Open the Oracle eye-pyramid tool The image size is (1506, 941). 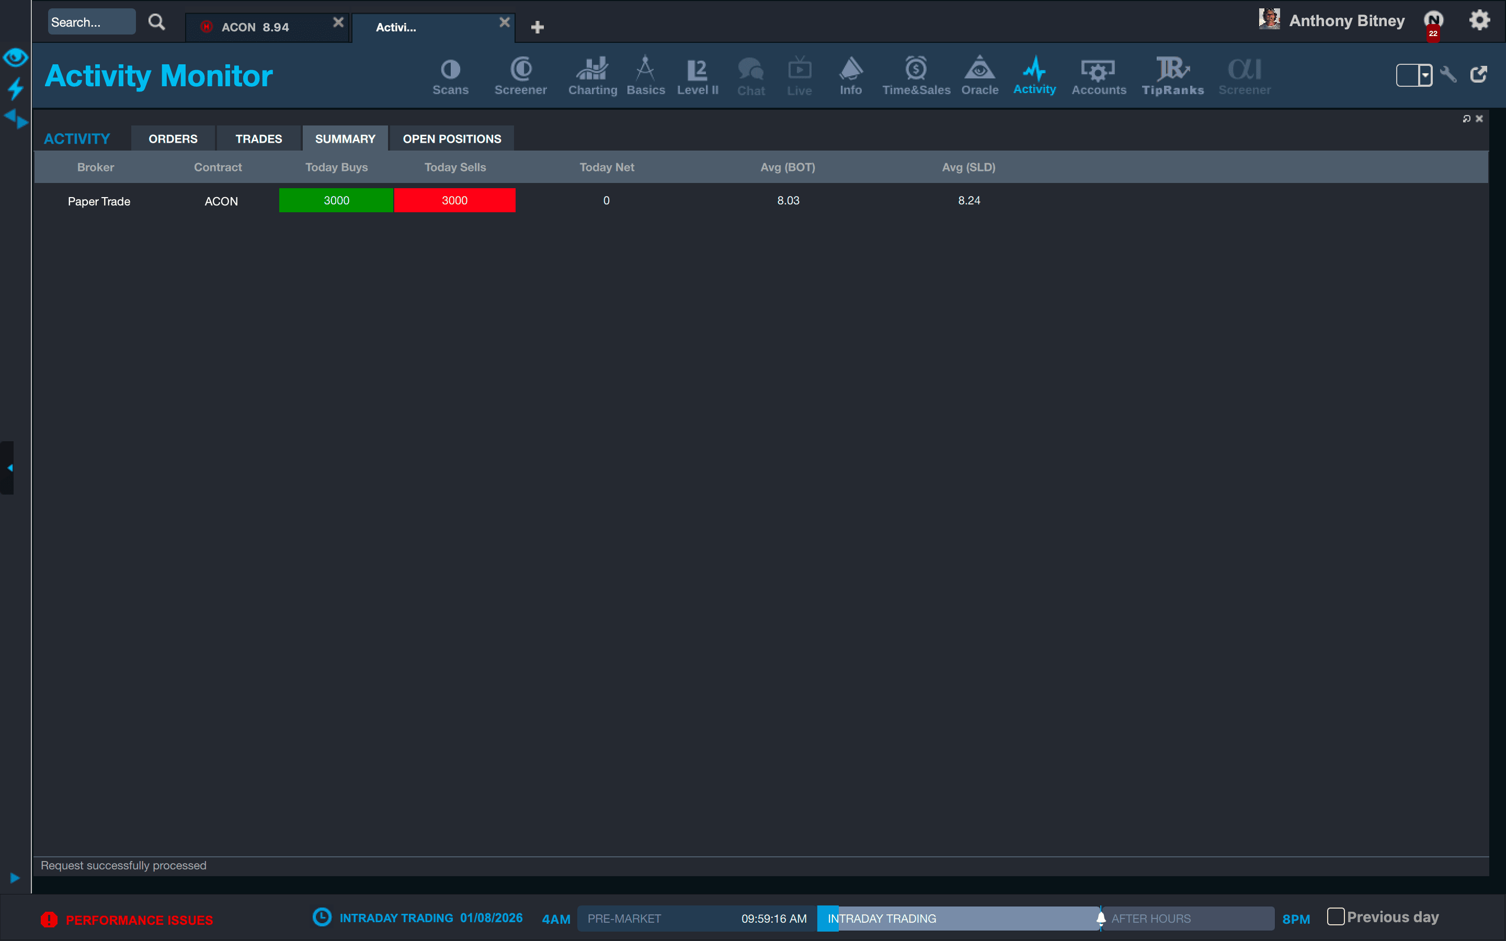pyautogui.click(x=979, y=76)
